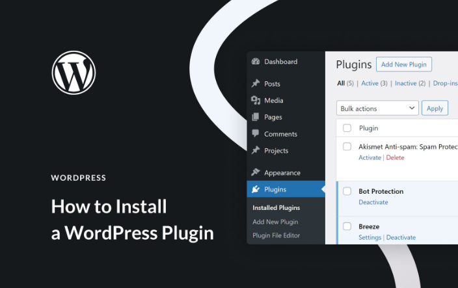Open the Pages menu item

[286, 117]
